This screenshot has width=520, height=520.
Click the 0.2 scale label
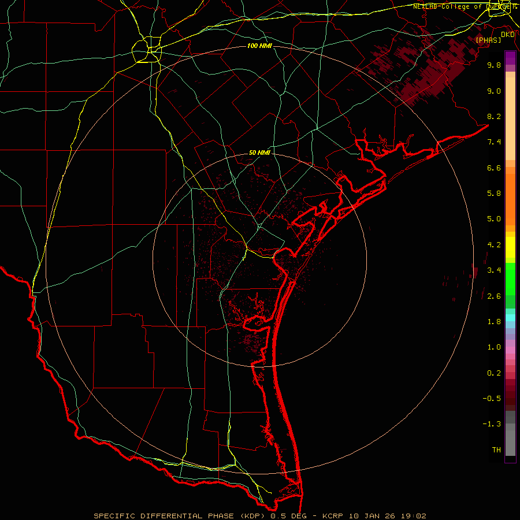click(x=494, y=373)
